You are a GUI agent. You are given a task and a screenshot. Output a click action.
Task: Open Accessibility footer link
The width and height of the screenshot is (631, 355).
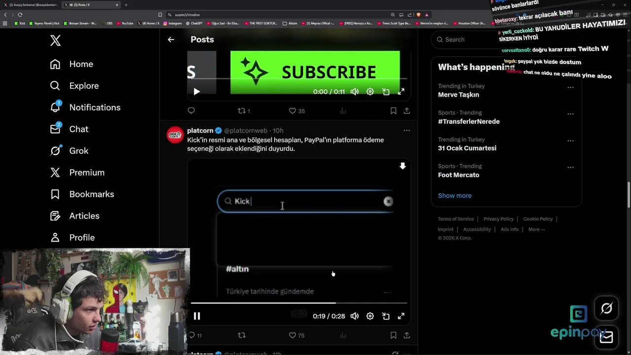tap(477, 229)
